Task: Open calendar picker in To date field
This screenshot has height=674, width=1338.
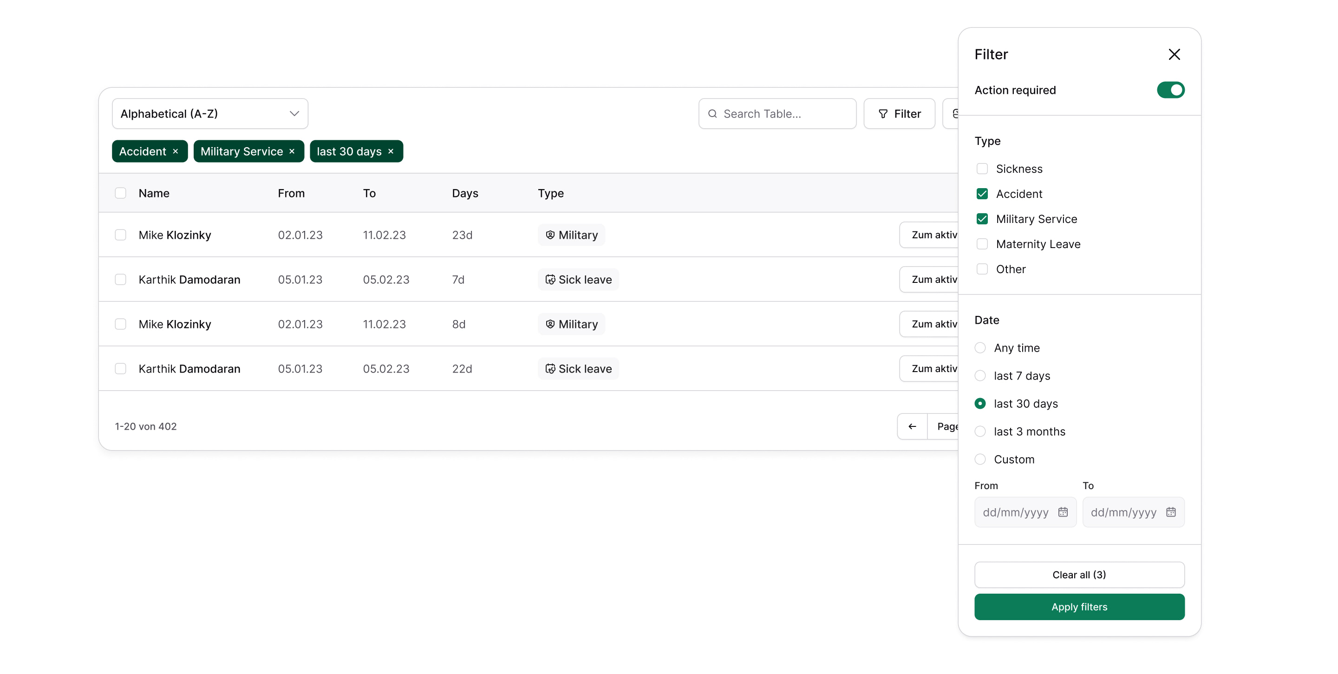Action: click(x=1171, y=512)
